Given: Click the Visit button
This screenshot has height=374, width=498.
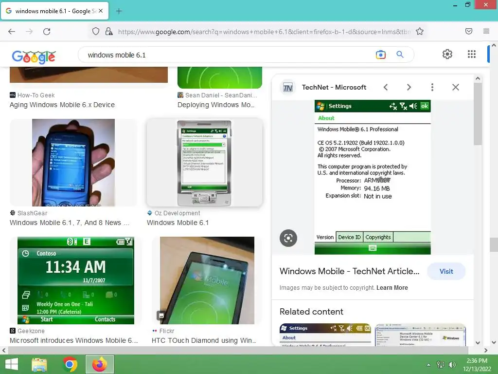Looking at the screenshot, I should click(x=446, y=271).
